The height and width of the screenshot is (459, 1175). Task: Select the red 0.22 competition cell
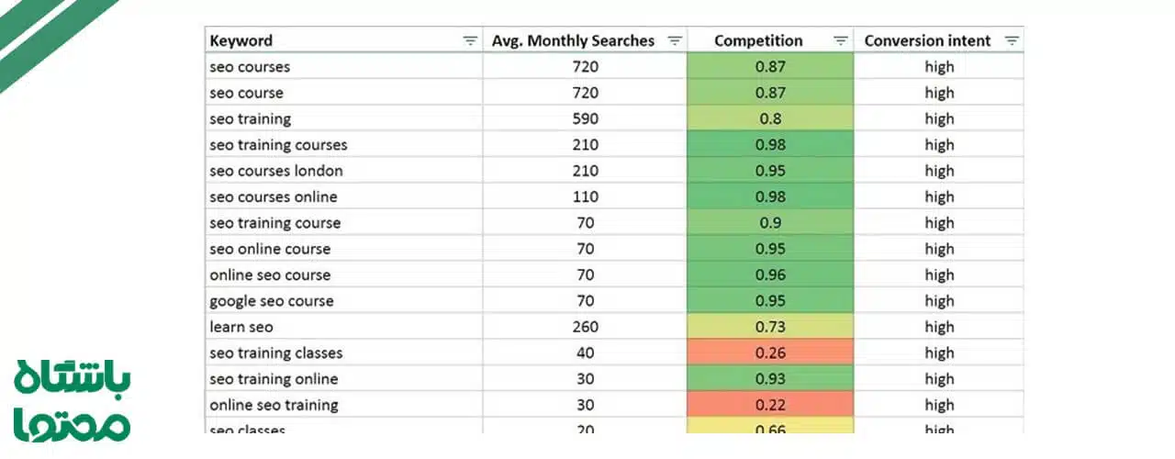tap(769, 405)
